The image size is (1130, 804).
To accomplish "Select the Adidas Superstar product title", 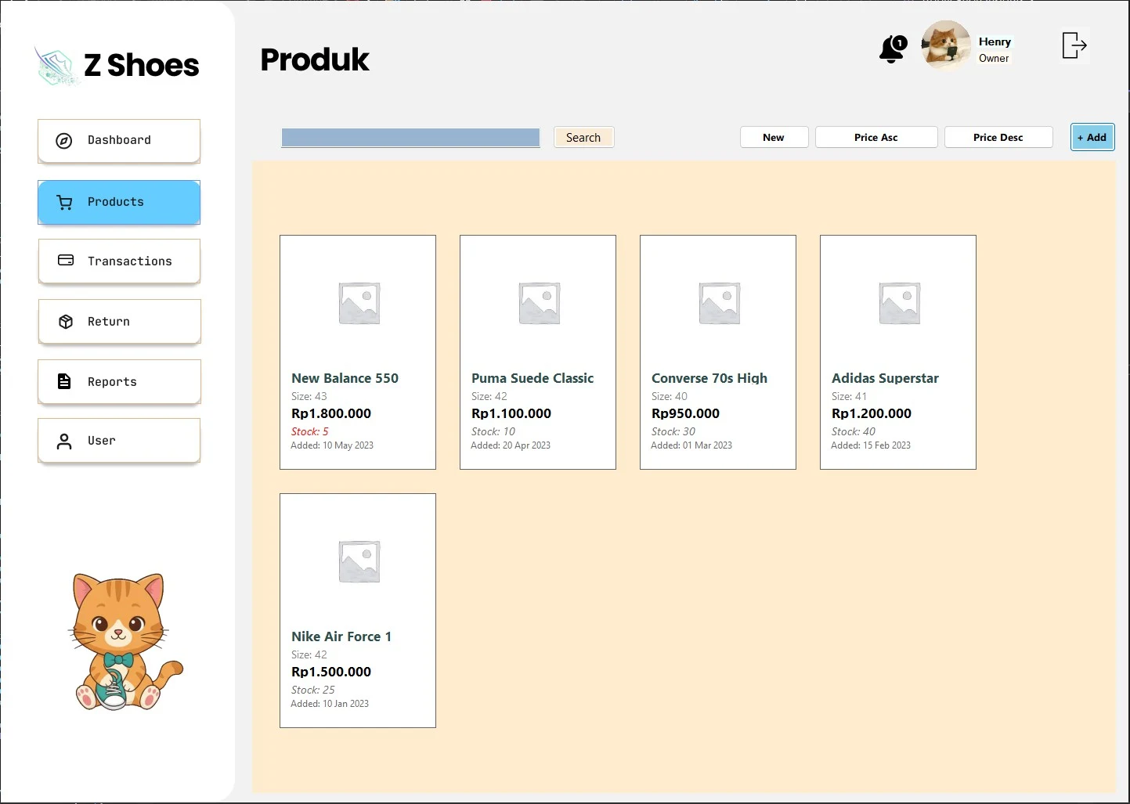I will point(885,378).
